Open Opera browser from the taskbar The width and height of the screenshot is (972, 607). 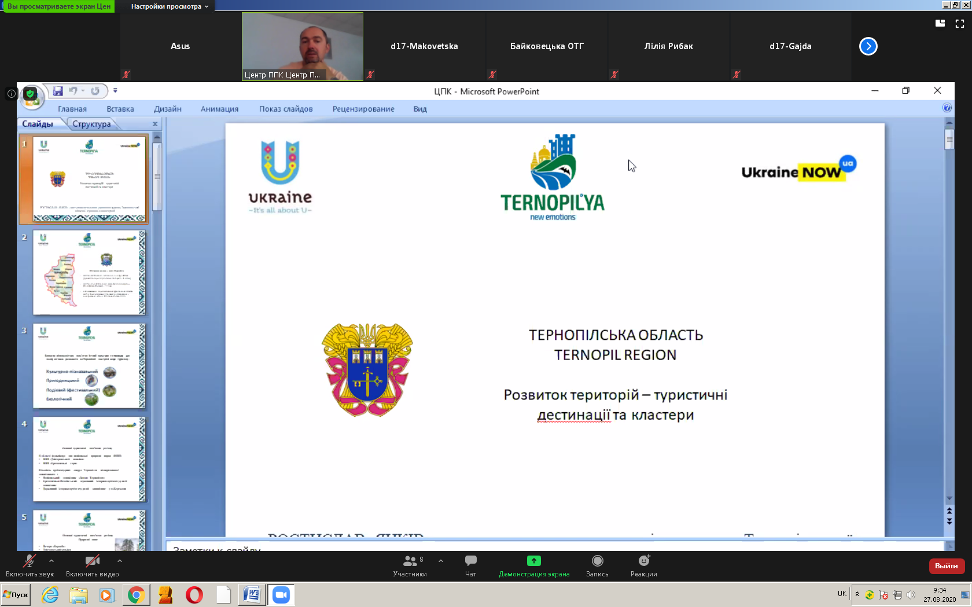click(x=194, y=595)
